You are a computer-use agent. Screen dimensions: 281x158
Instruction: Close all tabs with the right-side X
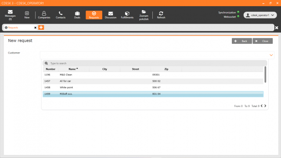click(x=277, y=28)
